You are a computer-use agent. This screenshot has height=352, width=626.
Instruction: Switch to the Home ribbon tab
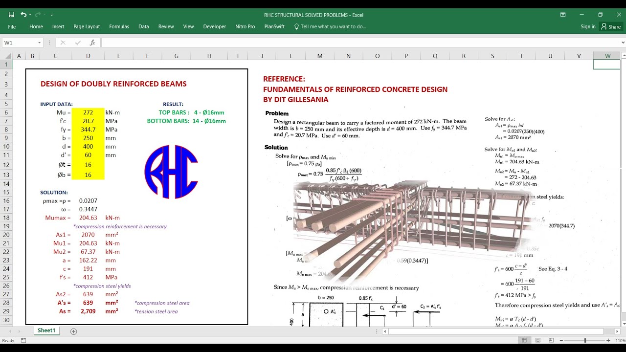pos(36,26)
